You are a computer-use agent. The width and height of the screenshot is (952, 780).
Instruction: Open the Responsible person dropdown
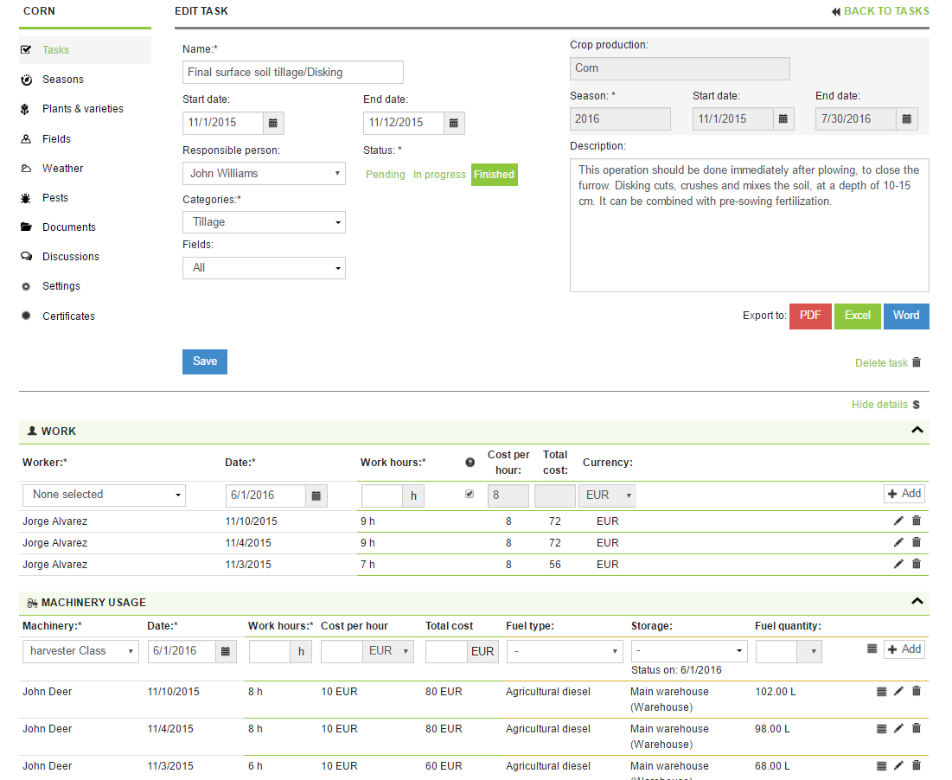[264, 174]
